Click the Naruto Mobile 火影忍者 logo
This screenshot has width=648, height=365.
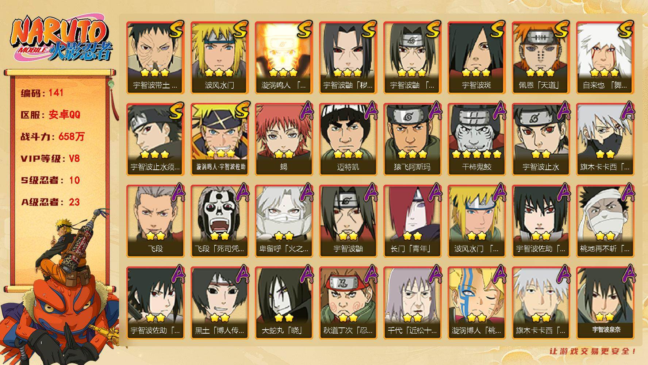[x=61, y=39]
